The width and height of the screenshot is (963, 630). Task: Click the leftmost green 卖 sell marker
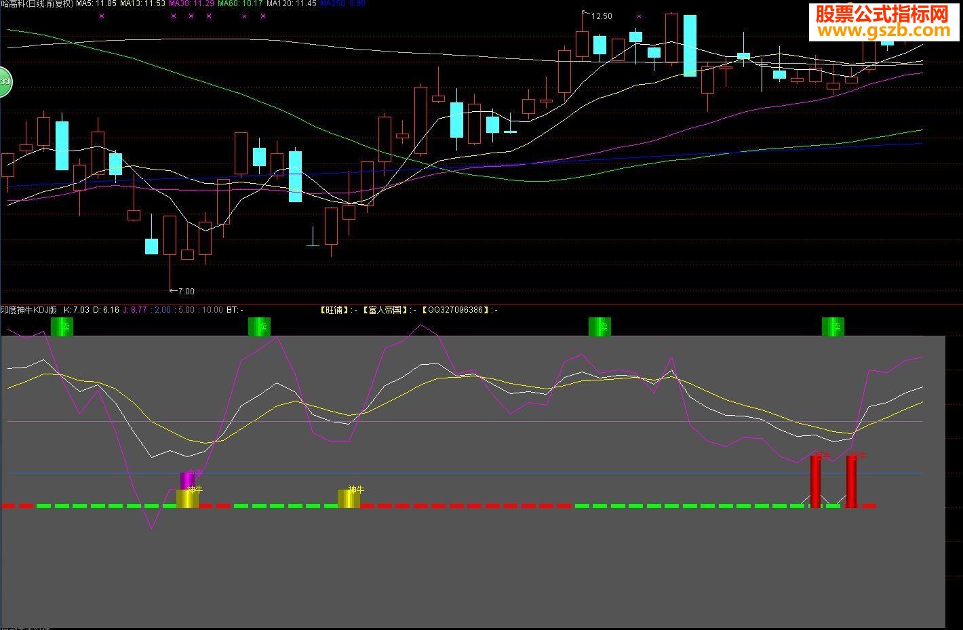click(62, 327)
